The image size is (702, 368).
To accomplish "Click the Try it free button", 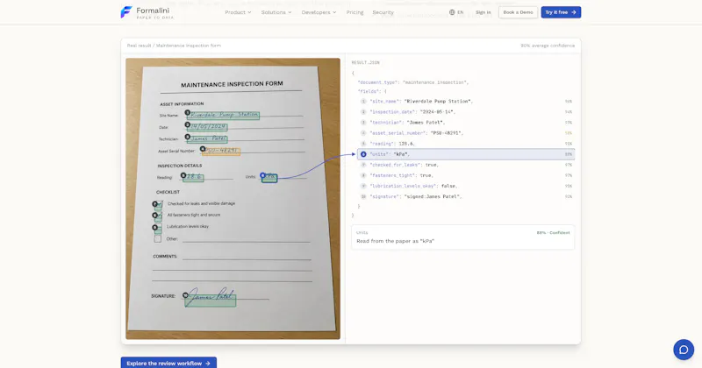I will coord(561,12).
